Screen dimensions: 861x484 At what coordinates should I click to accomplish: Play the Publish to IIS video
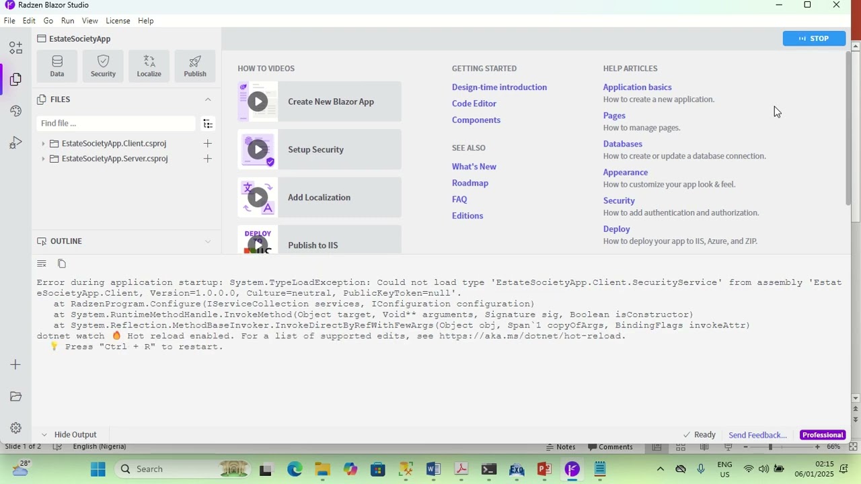(x=258, y=244)
